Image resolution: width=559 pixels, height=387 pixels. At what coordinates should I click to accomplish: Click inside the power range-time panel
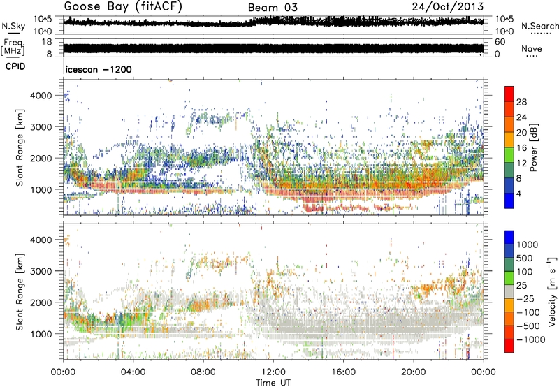(273, 147)
